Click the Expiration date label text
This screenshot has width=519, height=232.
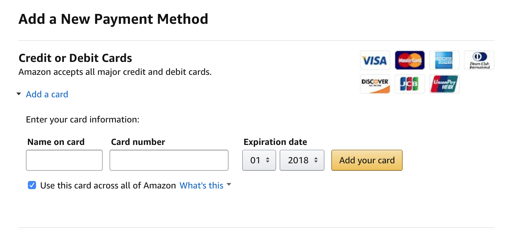275,142
